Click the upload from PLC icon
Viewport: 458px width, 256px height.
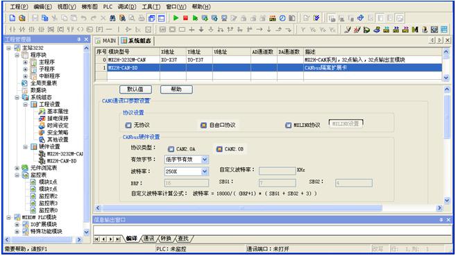click(214, 18)
